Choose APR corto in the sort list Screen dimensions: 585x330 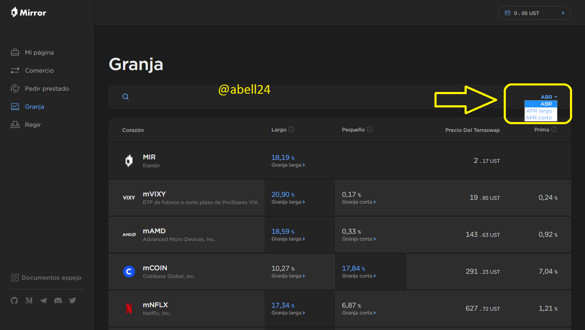541,118
